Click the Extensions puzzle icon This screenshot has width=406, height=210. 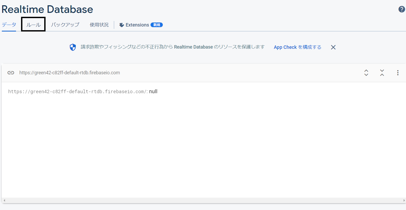pyautogui.click(x=122, y=25)
